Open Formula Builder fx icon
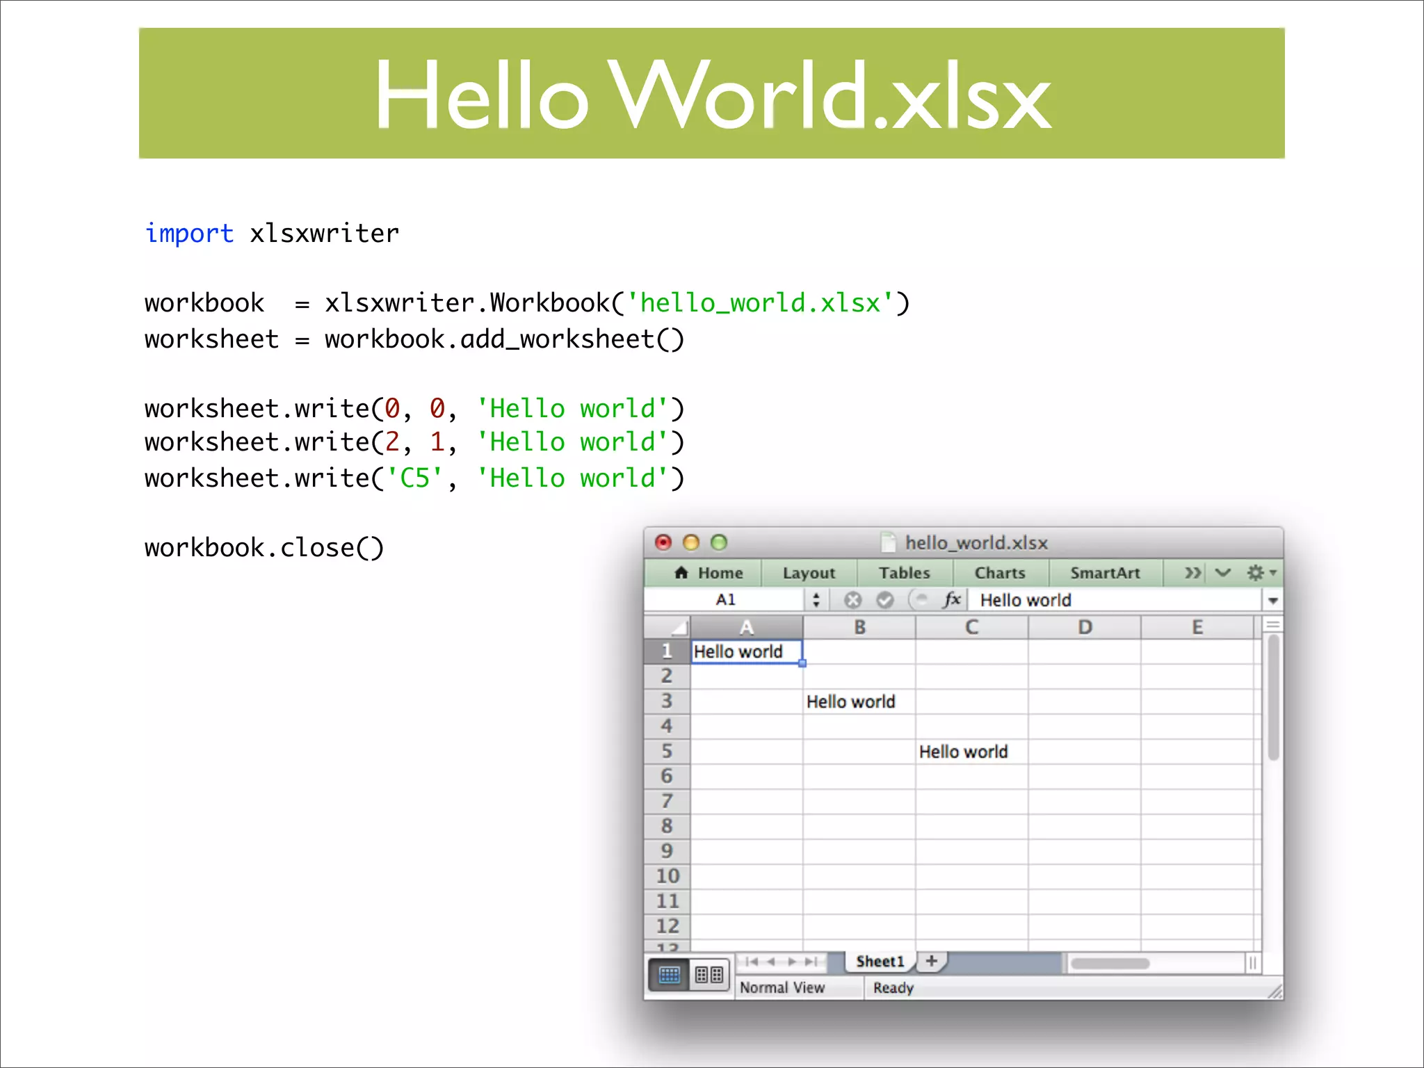 [x=951, y=599]
